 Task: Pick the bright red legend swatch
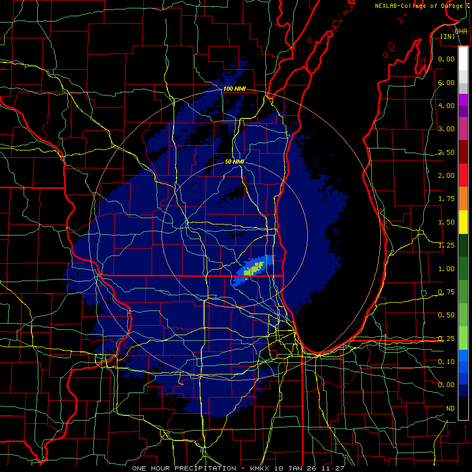[x=463, y=175]
